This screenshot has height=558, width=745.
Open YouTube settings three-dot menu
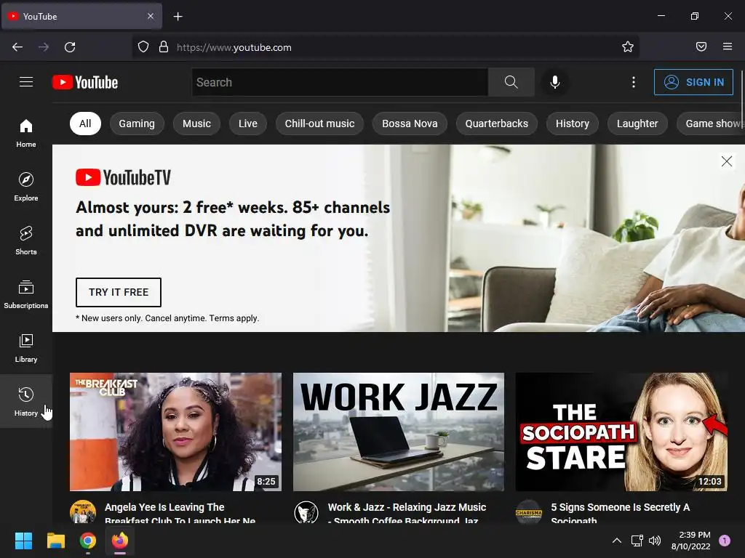click(634, 82)
